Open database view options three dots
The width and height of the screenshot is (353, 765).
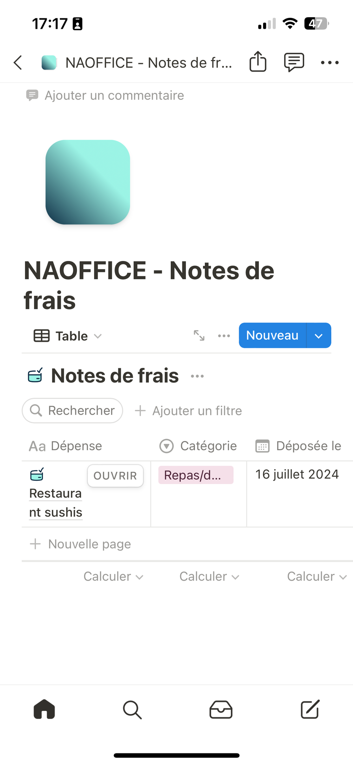point(224,336)
